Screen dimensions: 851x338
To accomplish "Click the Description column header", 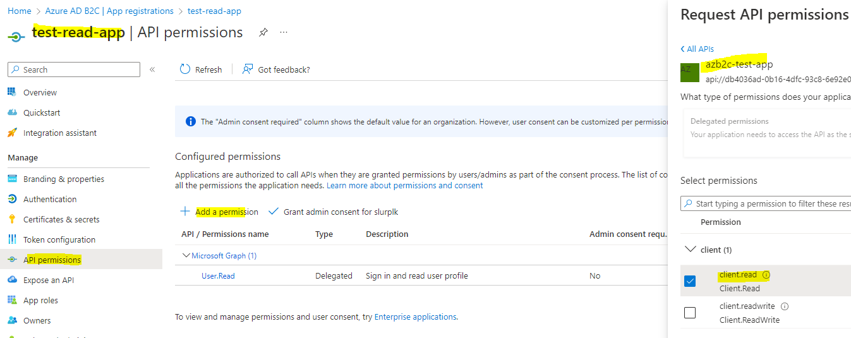I will pos(387,234).
